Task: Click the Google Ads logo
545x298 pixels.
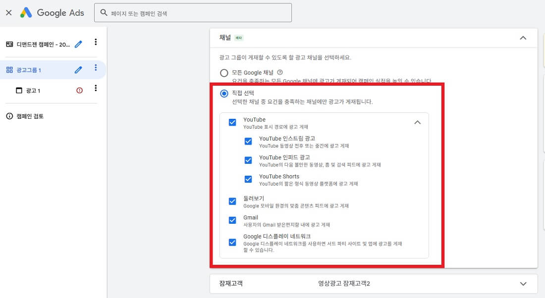Action: (52, 13)
